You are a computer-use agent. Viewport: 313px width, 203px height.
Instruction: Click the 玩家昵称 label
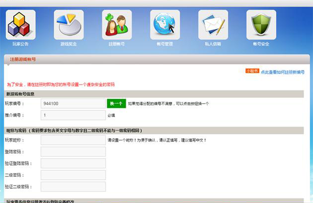[14, 140]
